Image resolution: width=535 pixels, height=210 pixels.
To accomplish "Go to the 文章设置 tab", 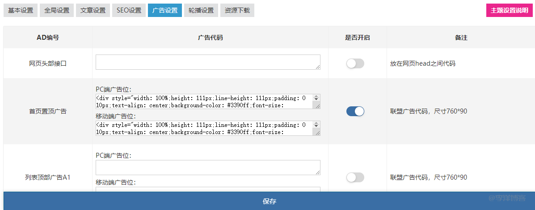I will [93, 10].
